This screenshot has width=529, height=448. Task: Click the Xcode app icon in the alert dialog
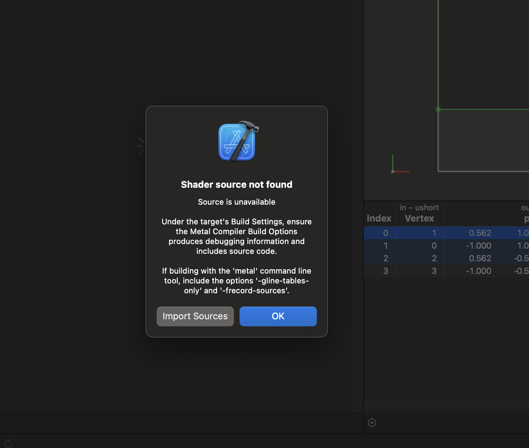[x=236, y=141]
